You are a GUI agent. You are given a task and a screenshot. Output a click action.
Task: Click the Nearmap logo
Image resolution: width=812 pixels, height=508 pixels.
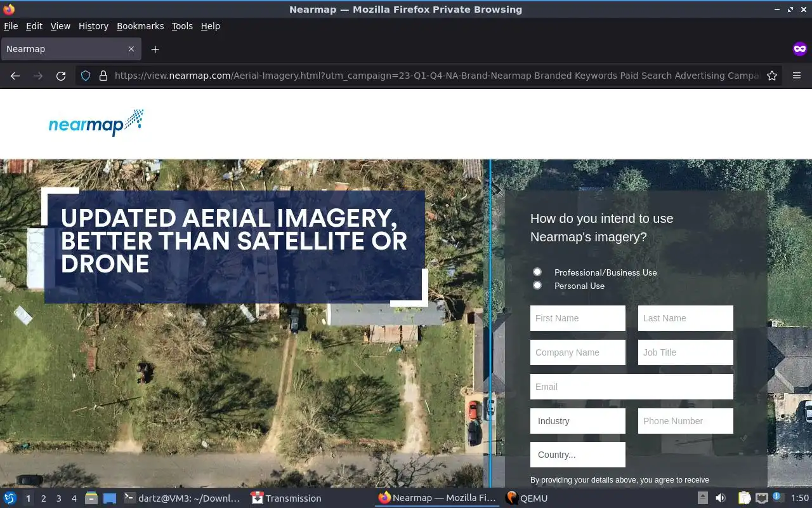(x=96, y=123)
